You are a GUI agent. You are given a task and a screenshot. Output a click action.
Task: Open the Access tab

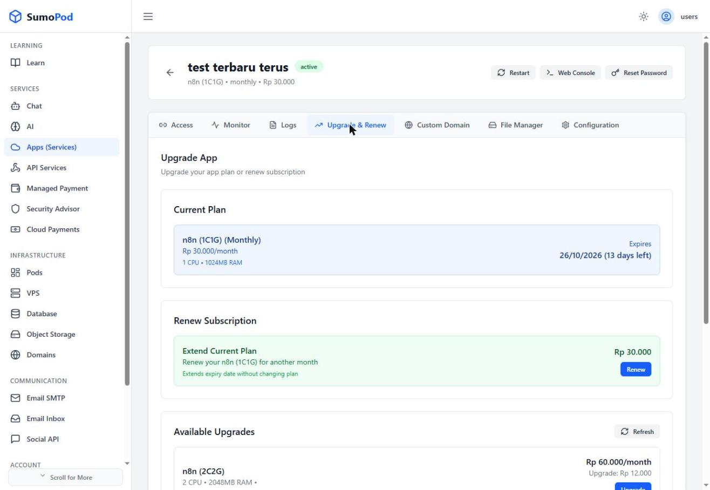coord(176,125)
